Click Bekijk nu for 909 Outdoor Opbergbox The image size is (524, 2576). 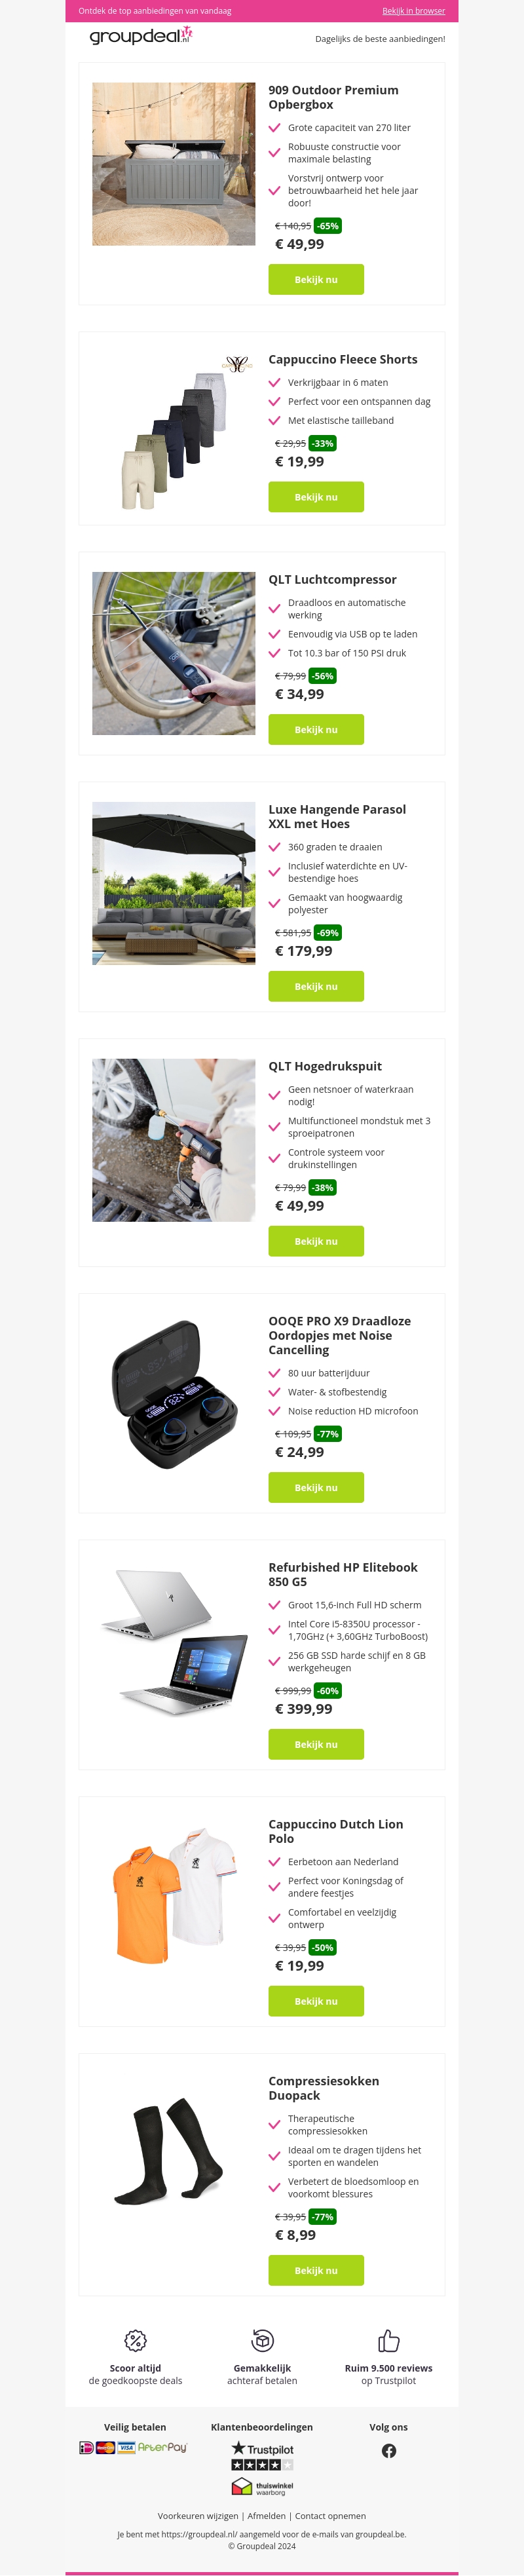point(316,280)
